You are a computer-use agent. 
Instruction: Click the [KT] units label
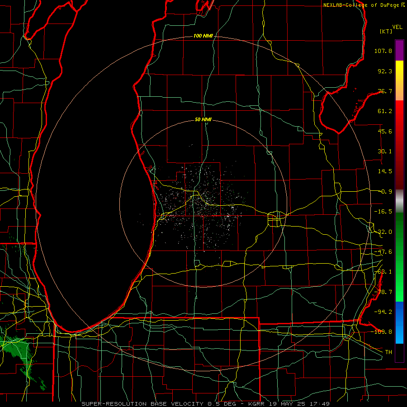pos(386,31)
